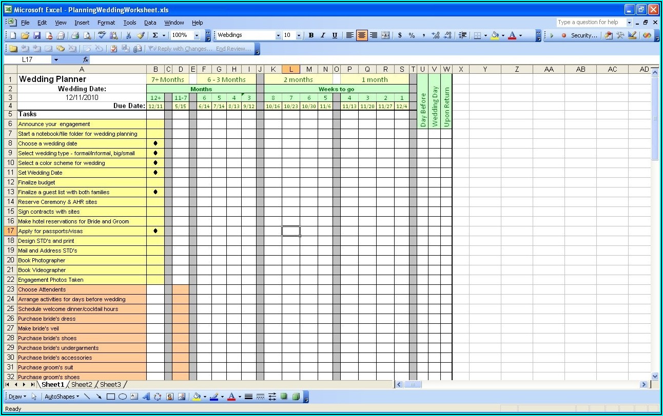Toggle Bold formatting

pos(311,35)
